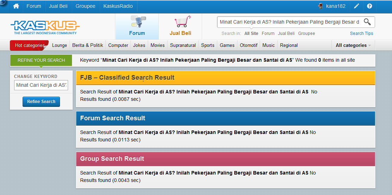Click the Refine Search button

[x=41, y=102]
